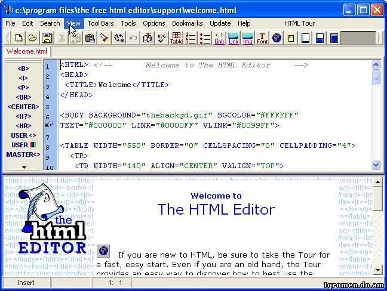The height and width of the screenshot is (291, 387).
Task: Open the Tools menu
Action: tap(128, 23)
